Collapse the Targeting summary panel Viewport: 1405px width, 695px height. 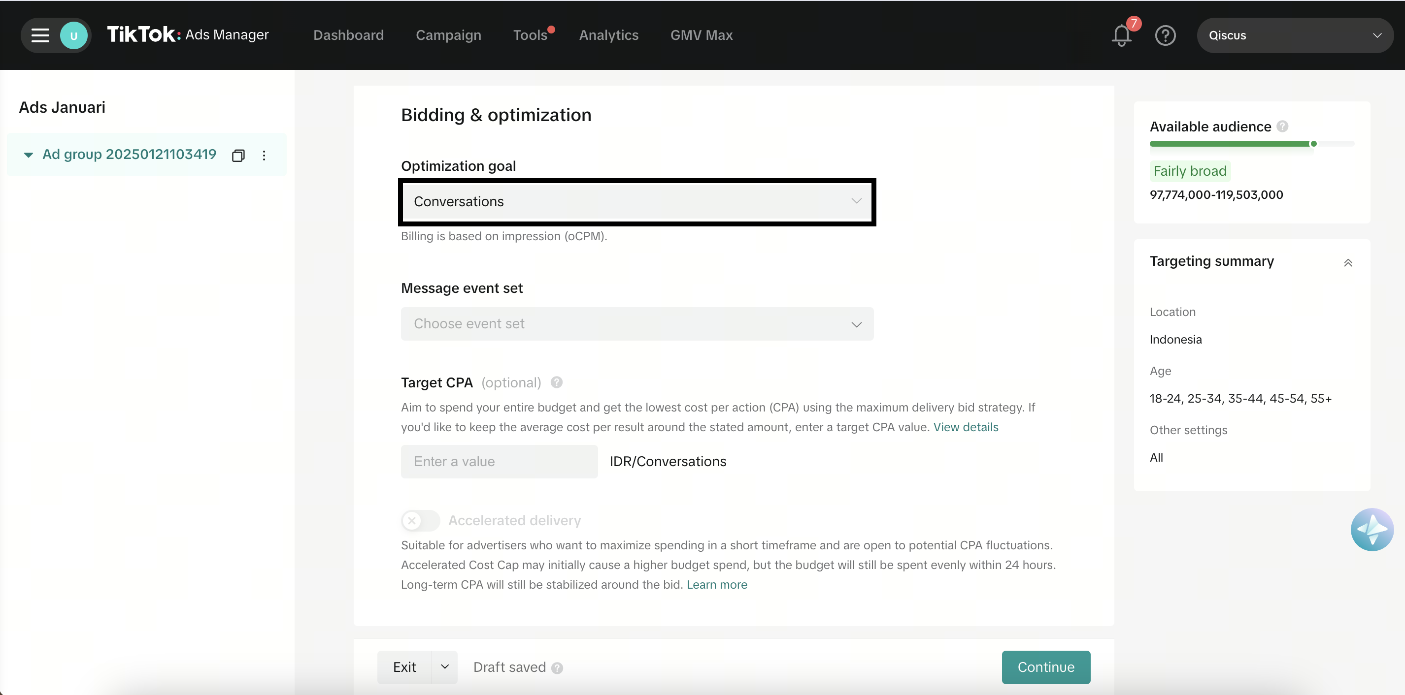tap(1348, 263)
